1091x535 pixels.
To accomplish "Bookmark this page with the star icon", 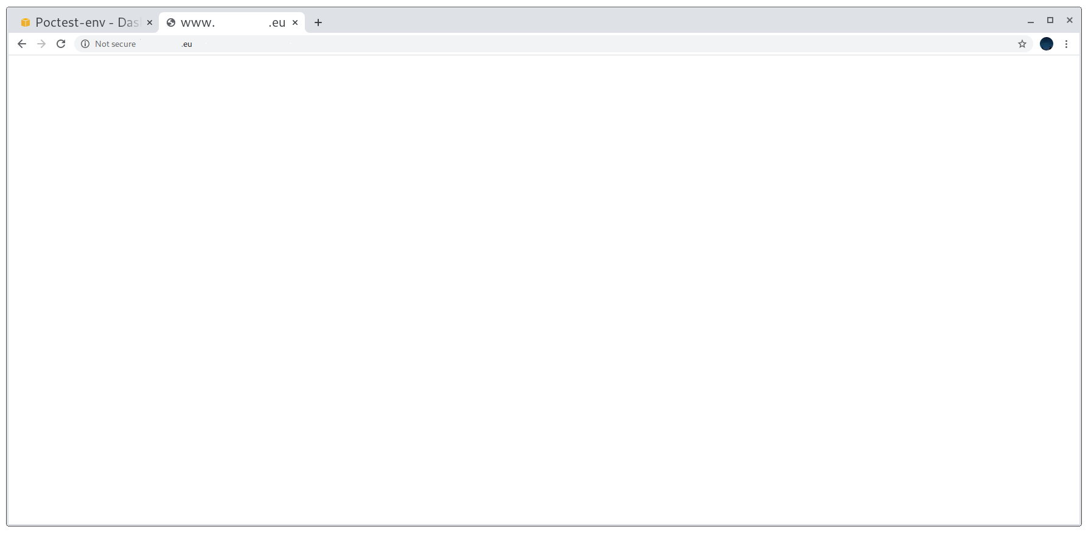I will pyautogui.click(x=1022, y=44).
